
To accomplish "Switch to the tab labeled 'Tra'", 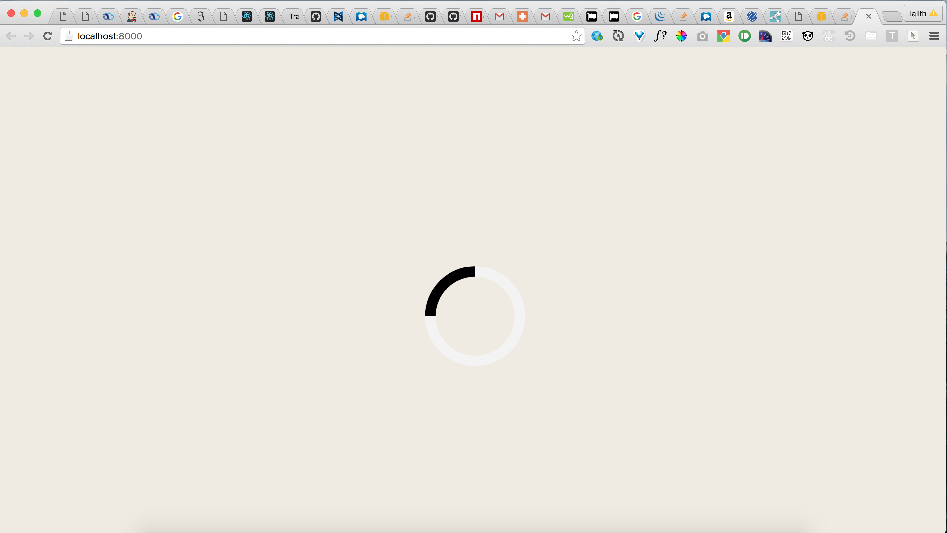I will 294,16.
